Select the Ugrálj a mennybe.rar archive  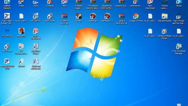[122, 19]
